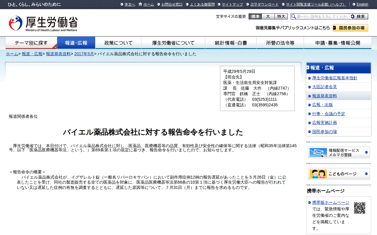Click 御意見募集やパブリックコメントはこちら text
Viewport: 377px width, 235px height.
[293, 28]
